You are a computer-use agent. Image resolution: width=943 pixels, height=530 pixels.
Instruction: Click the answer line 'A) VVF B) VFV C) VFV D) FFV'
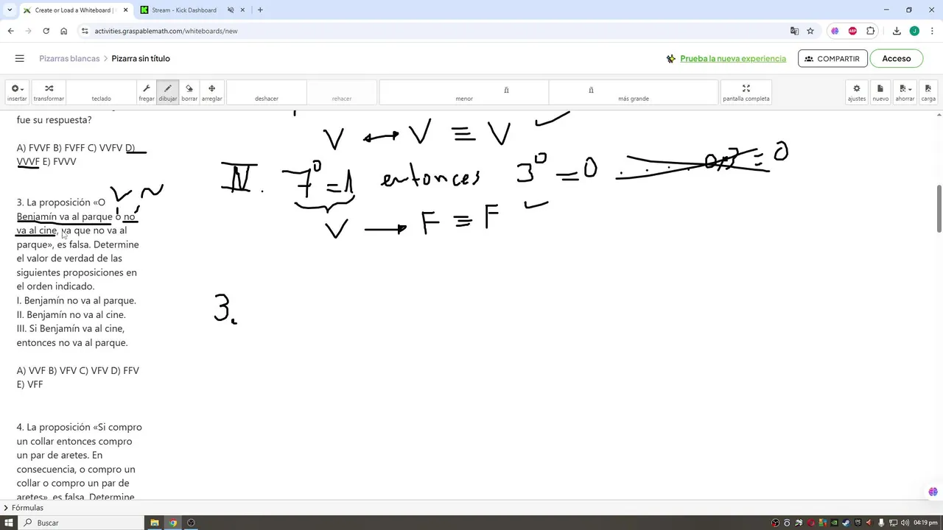(x=77, y=370)
